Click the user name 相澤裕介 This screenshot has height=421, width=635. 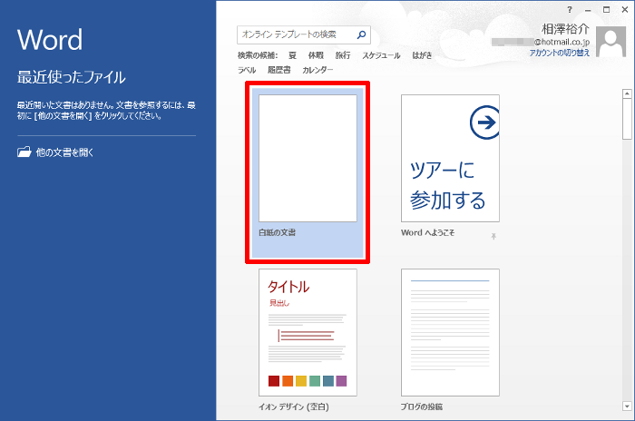click(x=565, y=29)
